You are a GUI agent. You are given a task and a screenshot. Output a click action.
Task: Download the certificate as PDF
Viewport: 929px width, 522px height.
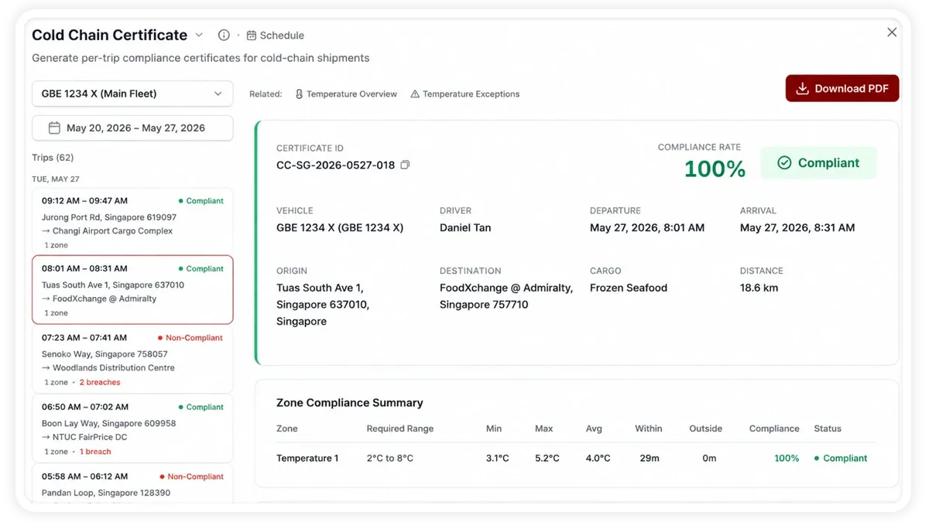(x=842, y=88)
